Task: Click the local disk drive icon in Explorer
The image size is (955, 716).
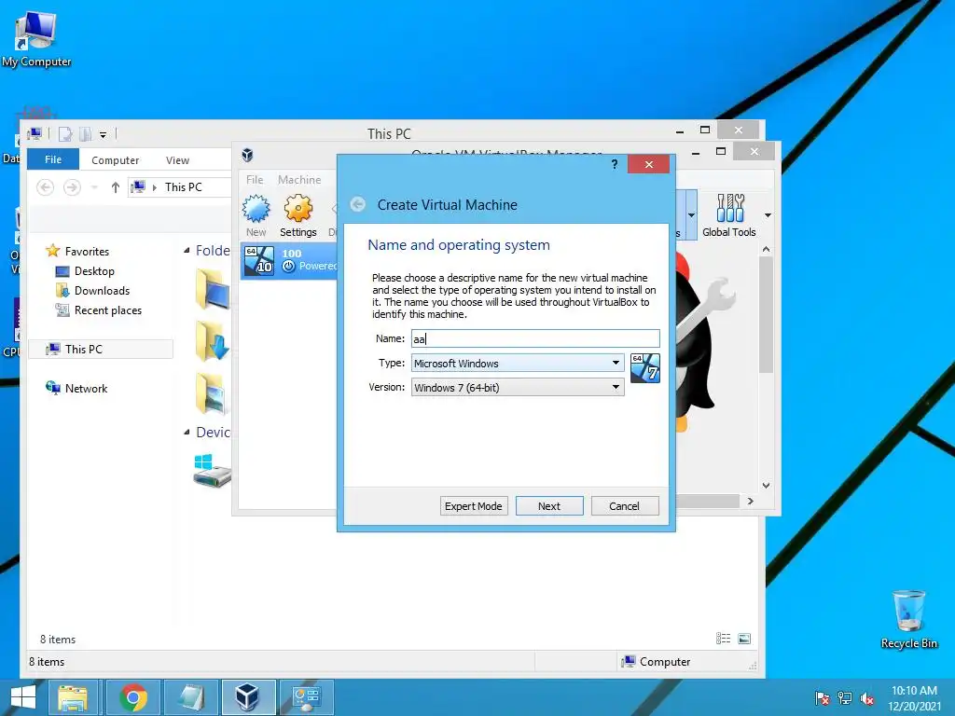Action: click(212, 470)
